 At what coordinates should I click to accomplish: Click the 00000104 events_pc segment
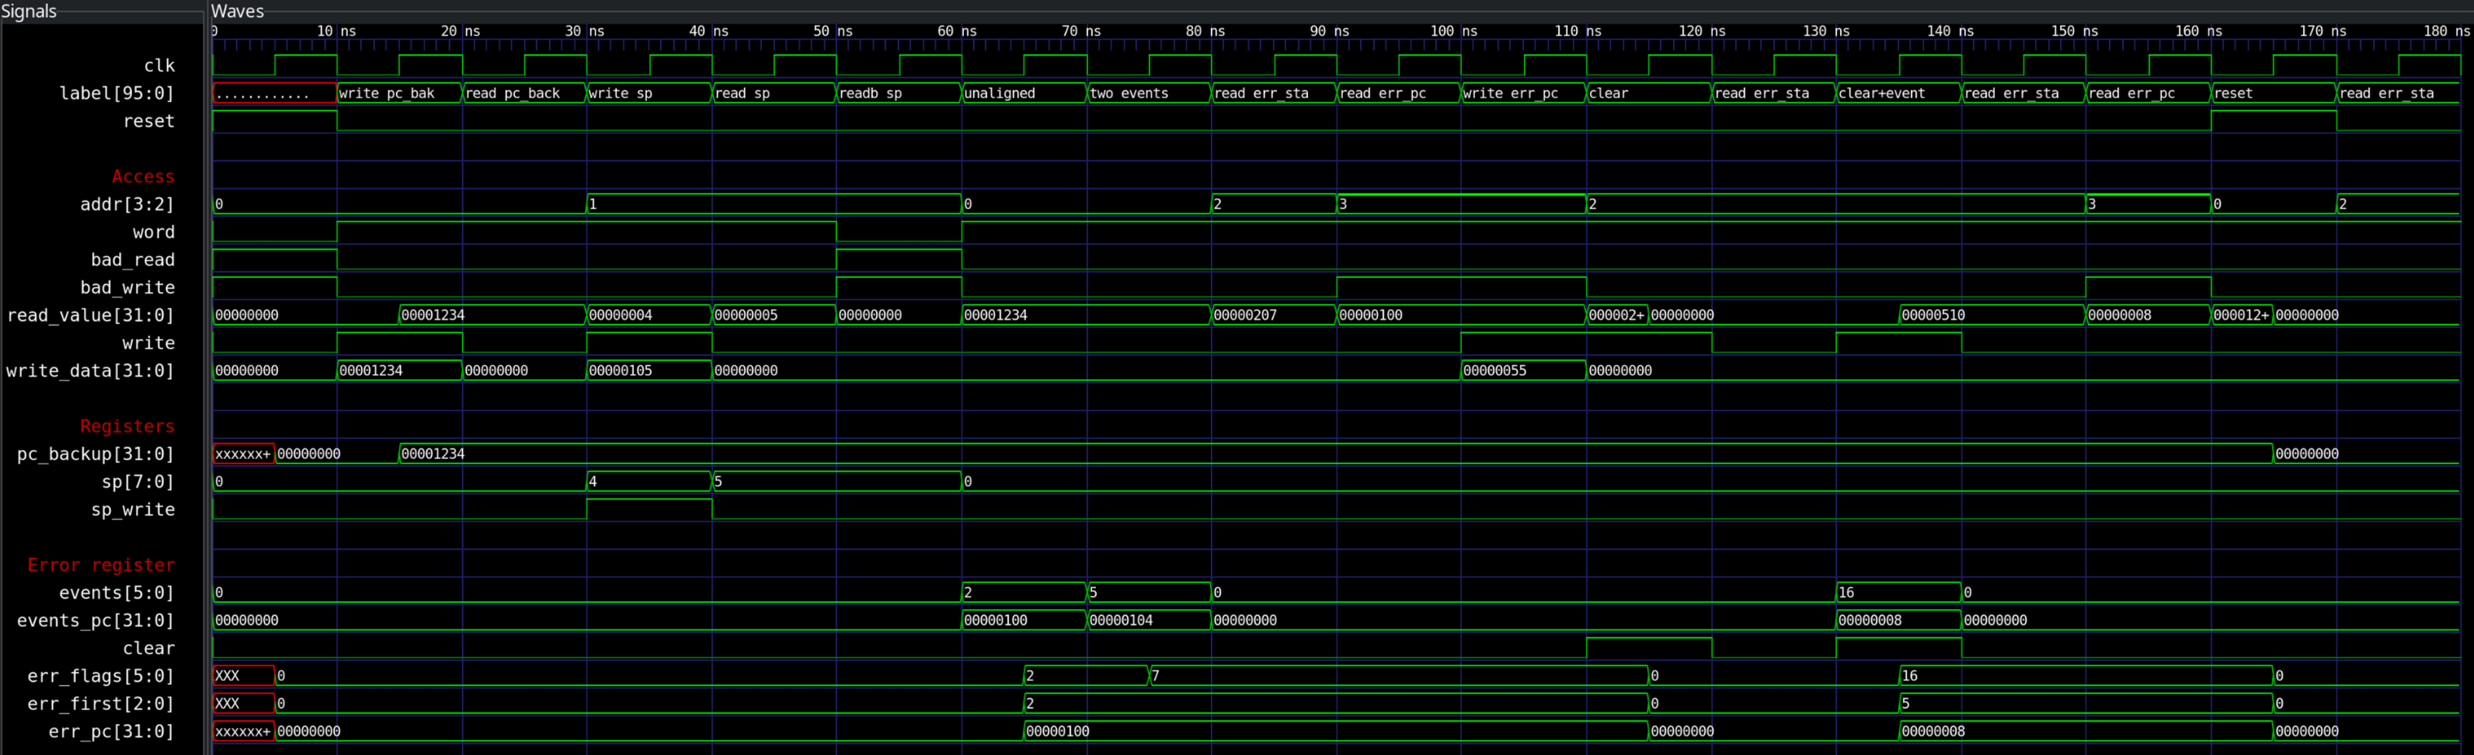(1149, 621)
